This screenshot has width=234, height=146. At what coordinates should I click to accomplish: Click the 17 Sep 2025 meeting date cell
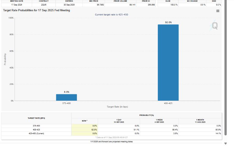coord(17,5)
